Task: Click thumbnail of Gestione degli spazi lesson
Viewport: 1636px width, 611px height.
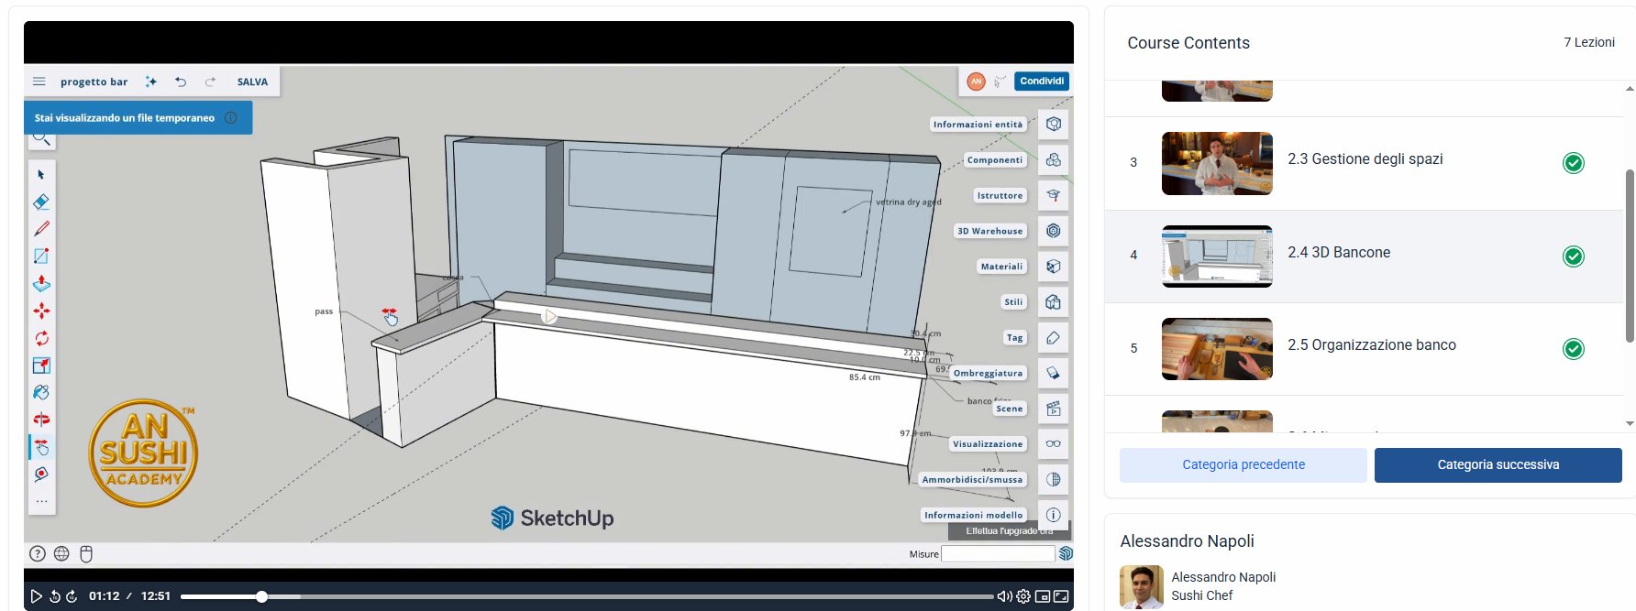Action: pos(1217,163)
